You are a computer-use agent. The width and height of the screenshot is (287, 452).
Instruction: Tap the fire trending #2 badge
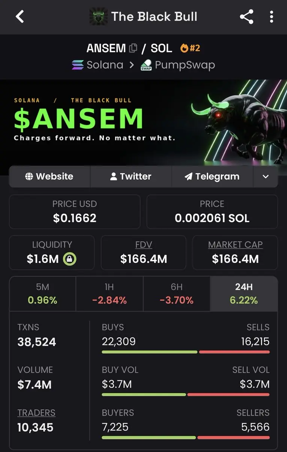(x=190, y=48)
